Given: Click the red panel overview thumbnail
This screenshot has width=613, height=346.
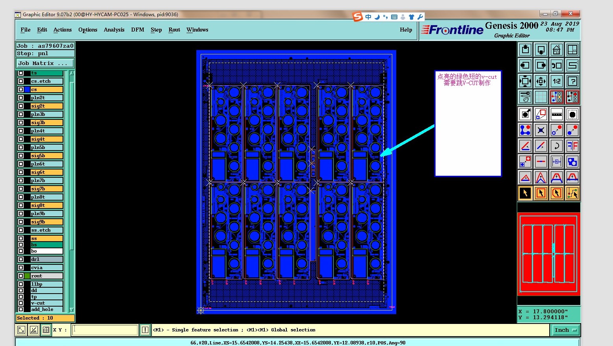Looking at the screenshot, I should (x=548, y=254).
